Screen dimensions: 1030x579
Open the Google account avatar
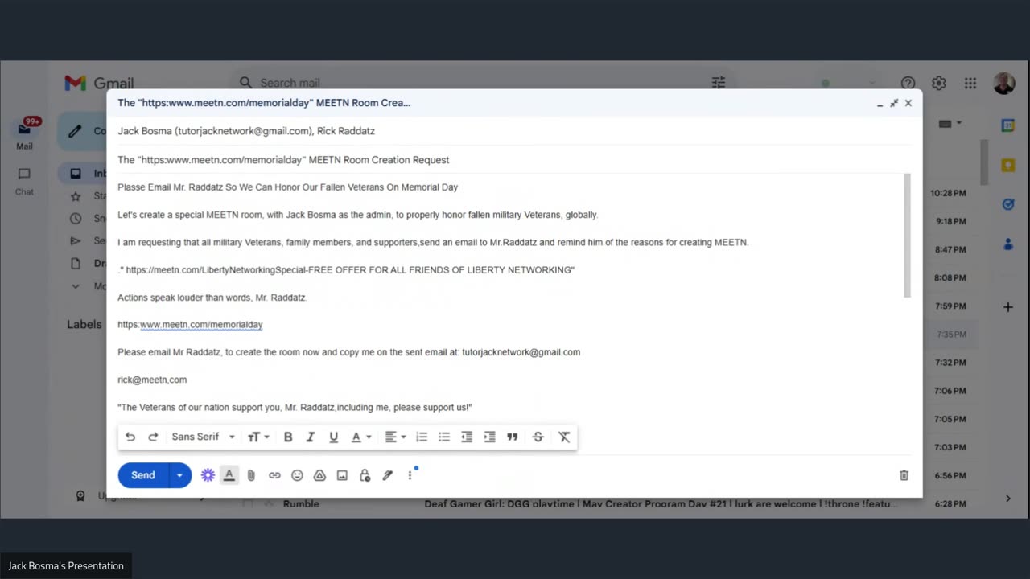[x=1003, y=83]
